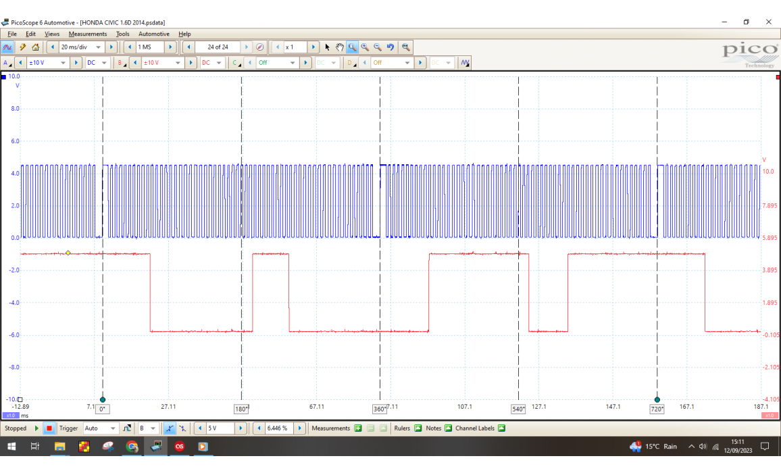
Task: Click the undo zoom arrow icon
Action: [x=390, y=47]
